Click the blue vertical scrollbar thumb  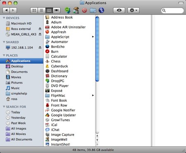pos(97,49)
